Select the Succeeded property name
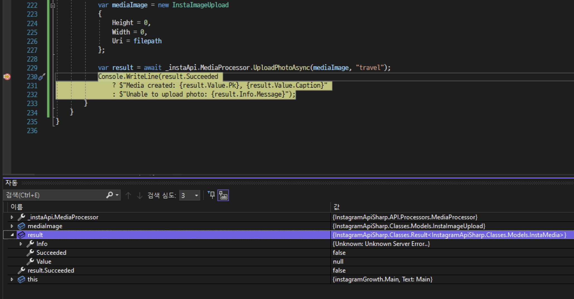 coord(51,253)
